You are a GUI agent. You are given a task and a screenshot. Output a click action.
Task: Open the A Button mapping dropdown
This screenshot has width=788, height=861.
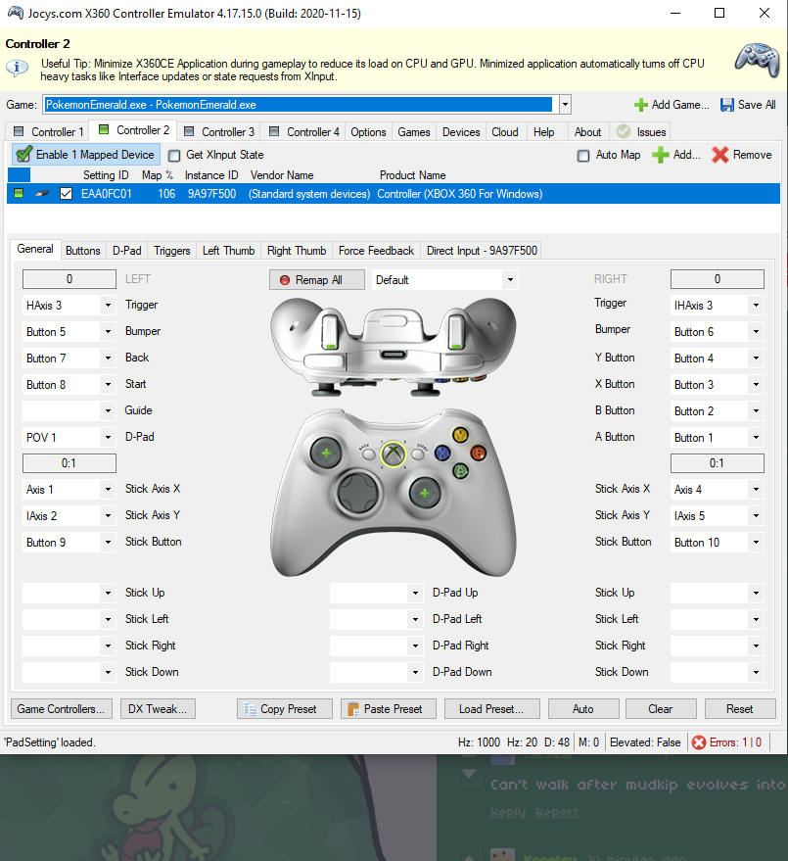coord(756,438)
